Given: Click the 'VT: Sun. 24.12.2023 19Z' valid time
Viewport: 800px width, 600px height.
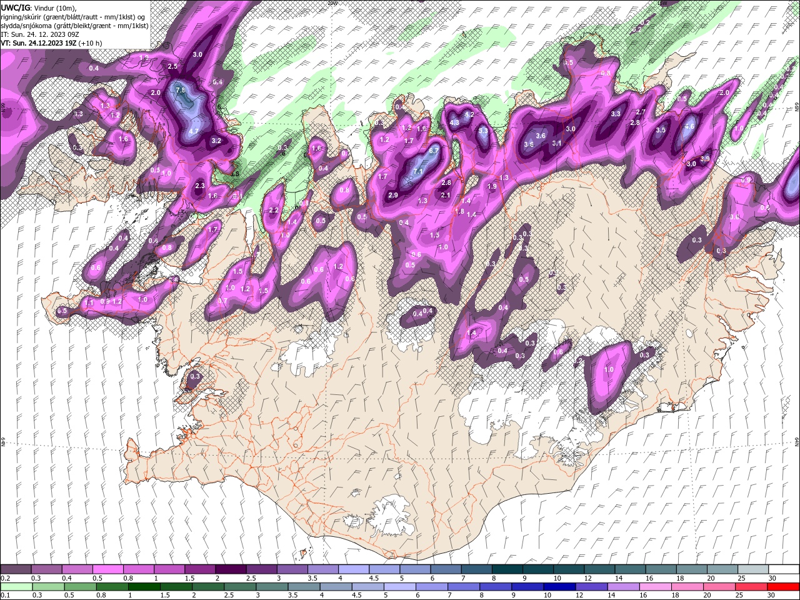Looking at the screenshot, I should pyautogui.click(x=39, y=43).
